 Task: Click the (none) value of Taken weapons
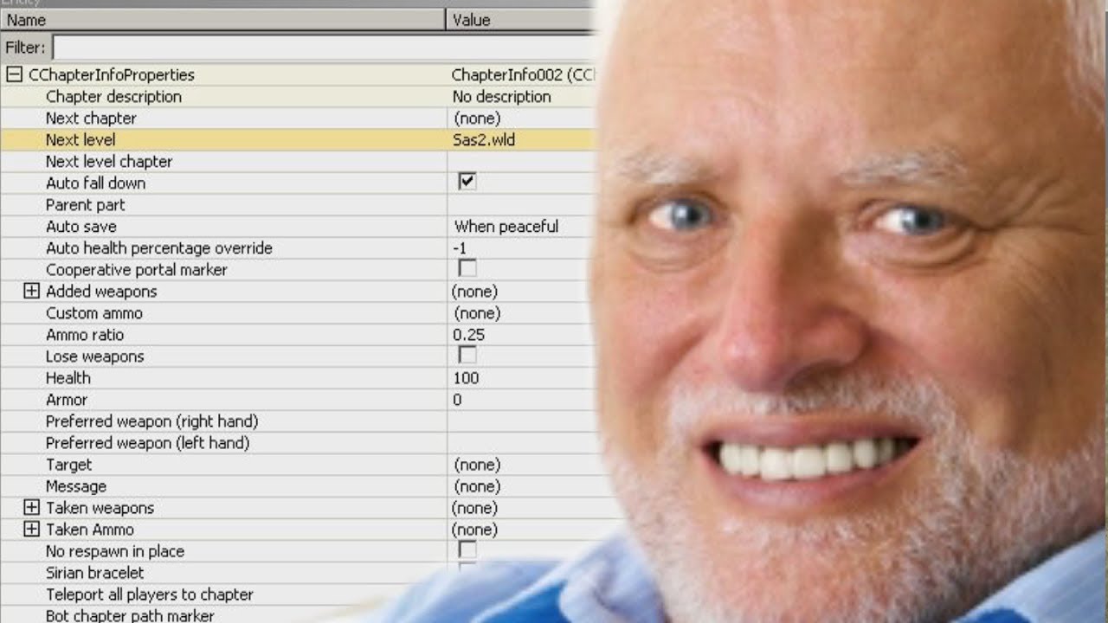coord(475,508)
